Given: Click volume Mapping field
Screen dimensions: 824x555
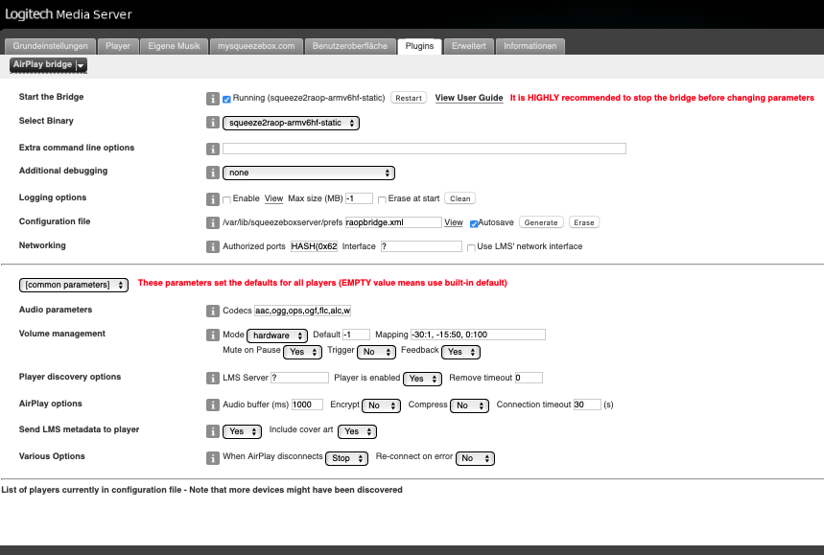Looking at the screenshot, I should [x=478, y=335].
